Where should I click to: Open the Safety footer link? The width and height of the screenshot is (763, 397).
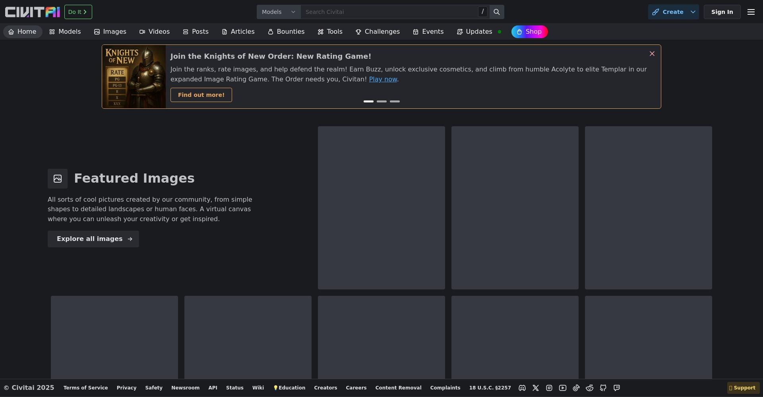coord(154,388)
